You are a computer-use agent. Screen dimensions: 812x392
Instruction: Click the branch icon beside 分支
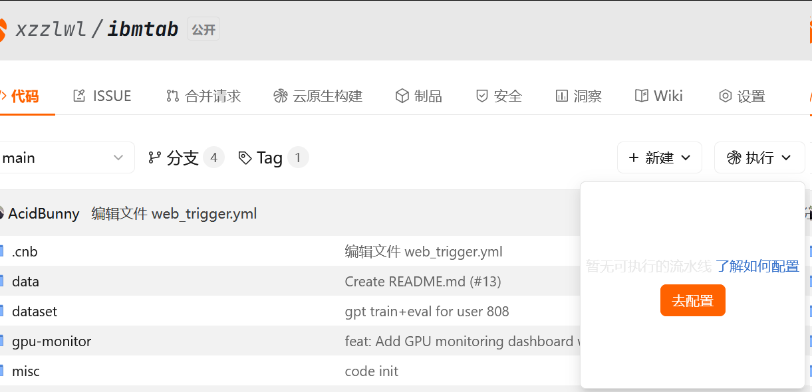pos(156,157)
